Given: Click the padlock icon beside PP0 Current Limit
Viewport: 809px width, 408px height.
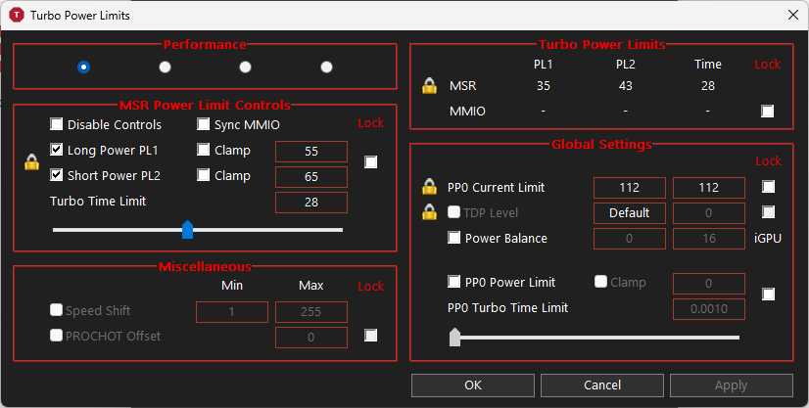Looking at the screenshot, I should (x=429, y=187).
